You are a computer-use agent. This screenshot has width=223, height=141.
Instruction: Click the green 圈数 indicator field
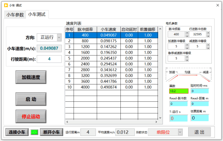point(179,91)
